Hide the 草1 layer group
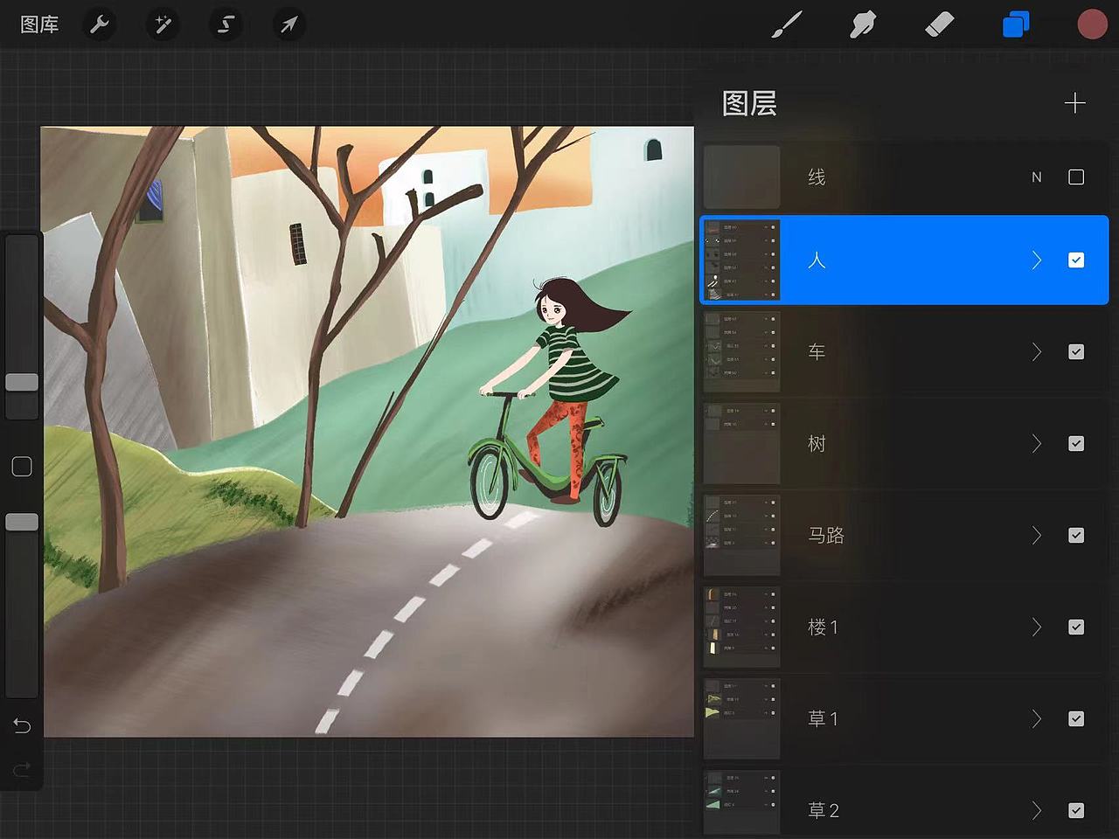This screenshot has height=839, width=1119. click(x=1076, y=719)
